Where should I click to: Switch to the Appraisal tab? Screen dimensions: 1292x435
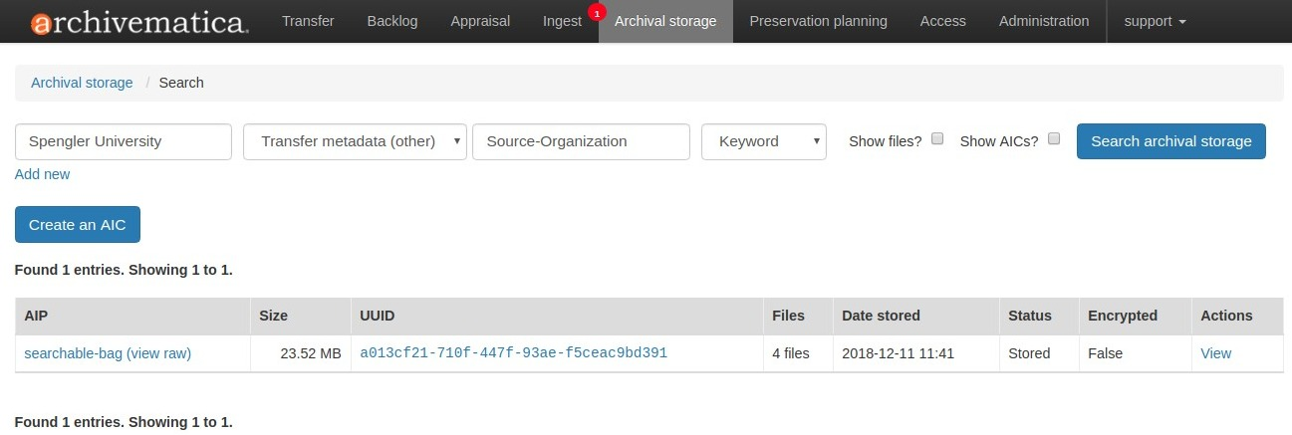click(x=480, y=21)
